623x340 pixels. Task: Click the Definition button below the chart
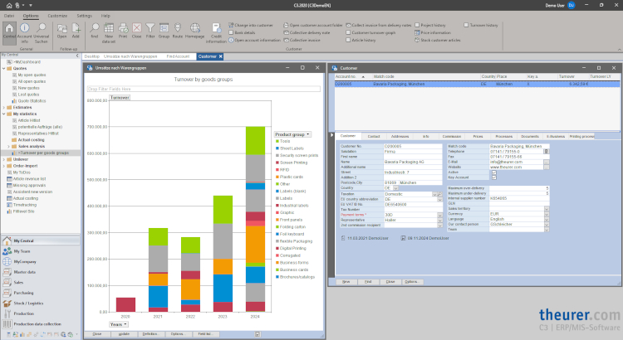[150, 333]
